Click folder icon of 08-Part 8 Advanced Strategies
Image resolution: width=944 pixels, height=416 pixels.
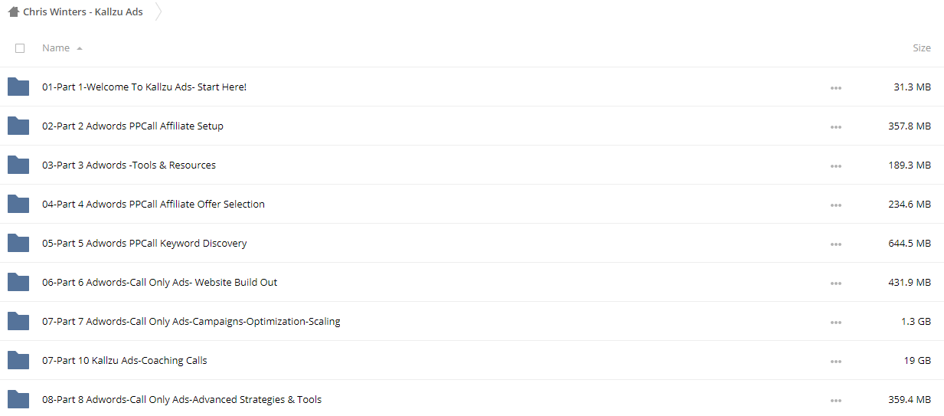click(18, 399)
